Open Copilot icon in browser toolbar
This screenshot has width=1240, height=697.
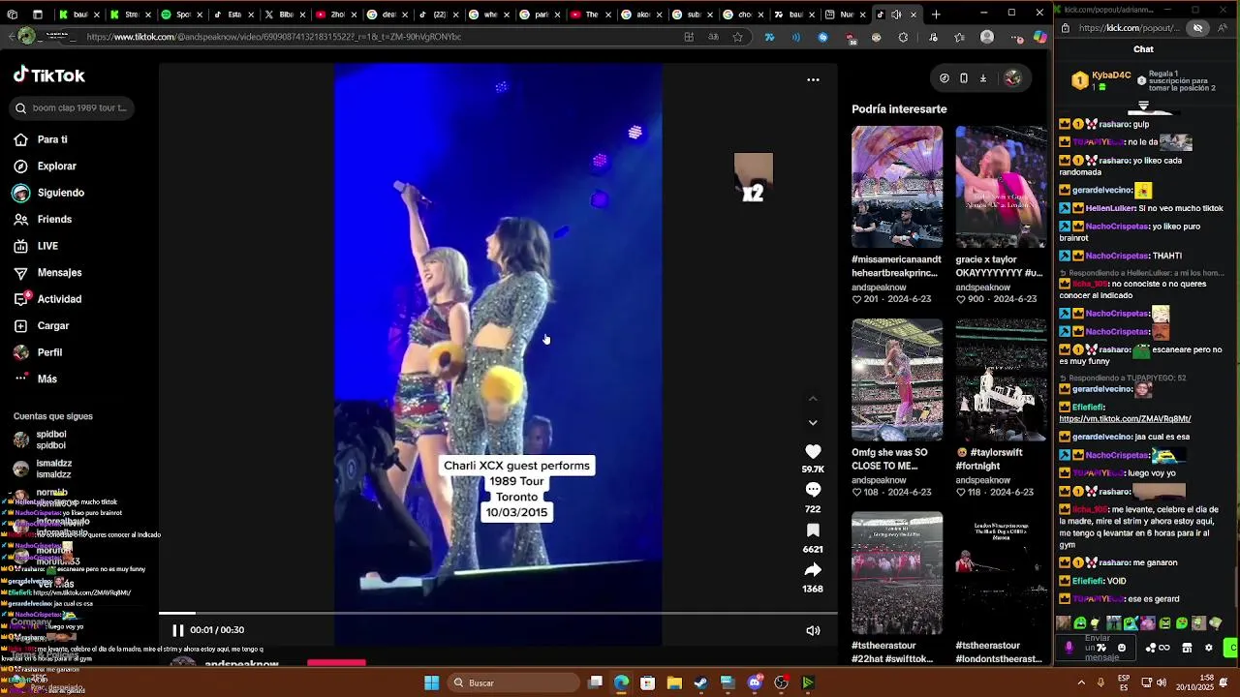1039,37
